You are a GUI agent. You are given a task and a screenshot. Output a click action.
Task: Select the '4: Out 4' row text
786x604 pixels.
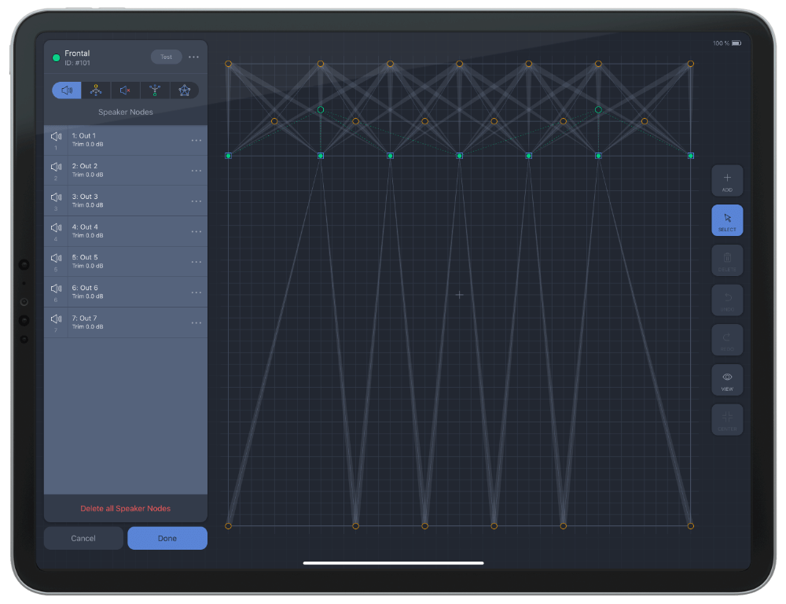point(85,226)
